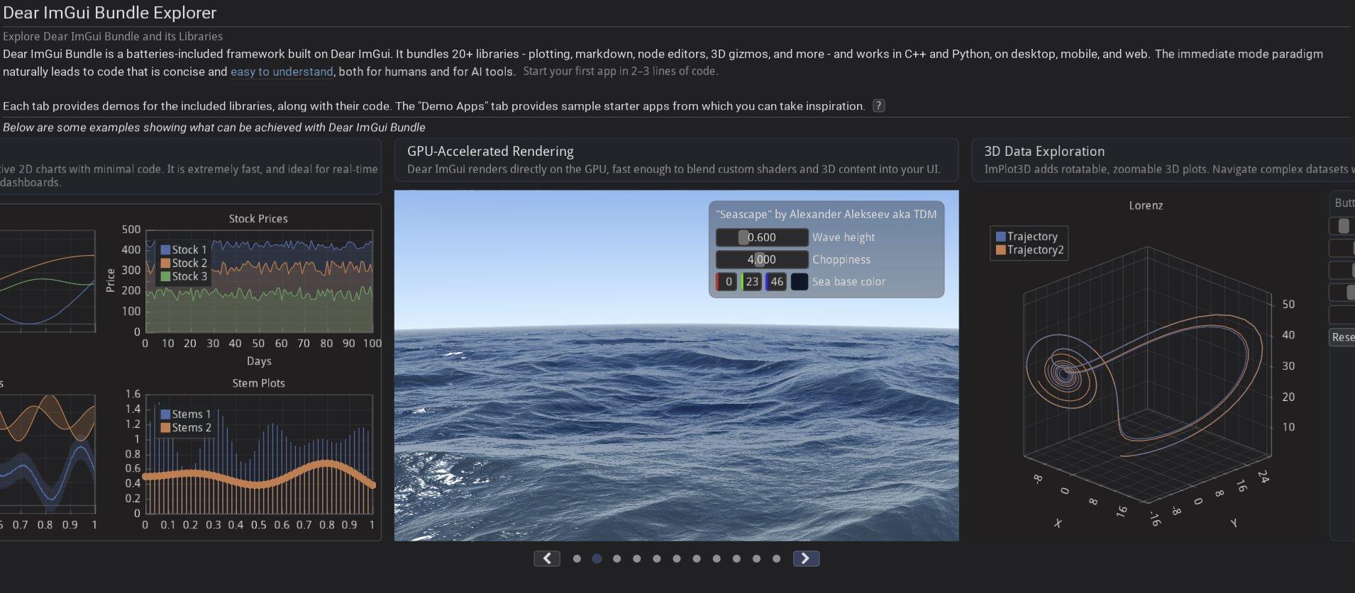Image resolution: width=1355 pixels, height=593 pixels.
Task: Toggle Trajectory2 legend entry
Action: 1029,249
